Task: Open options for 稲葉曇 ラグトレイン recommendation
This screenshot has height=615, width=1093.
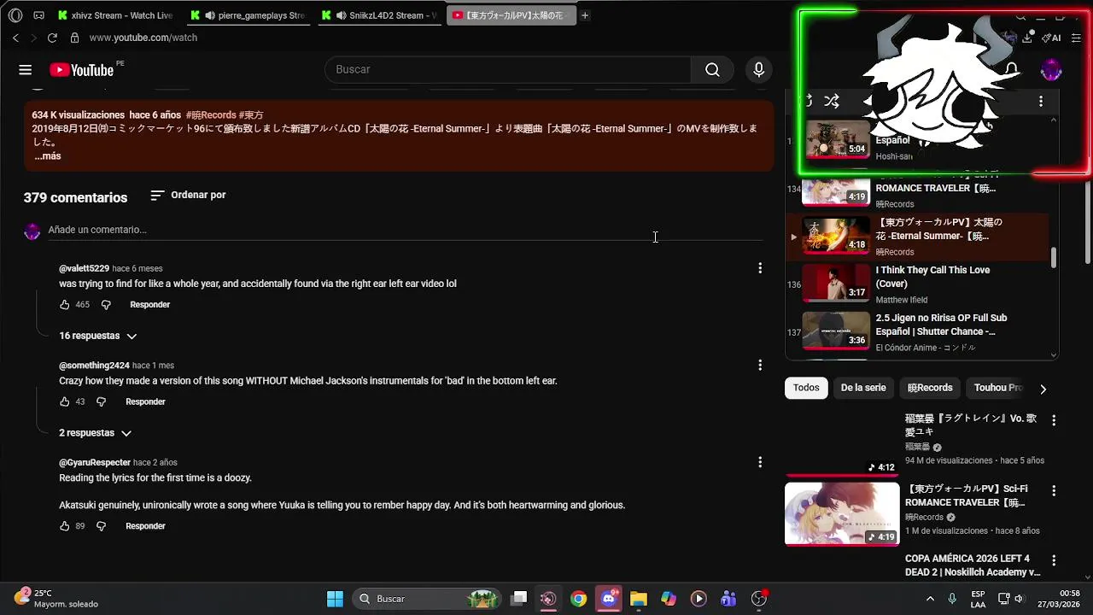Action: coord(1054,420)
